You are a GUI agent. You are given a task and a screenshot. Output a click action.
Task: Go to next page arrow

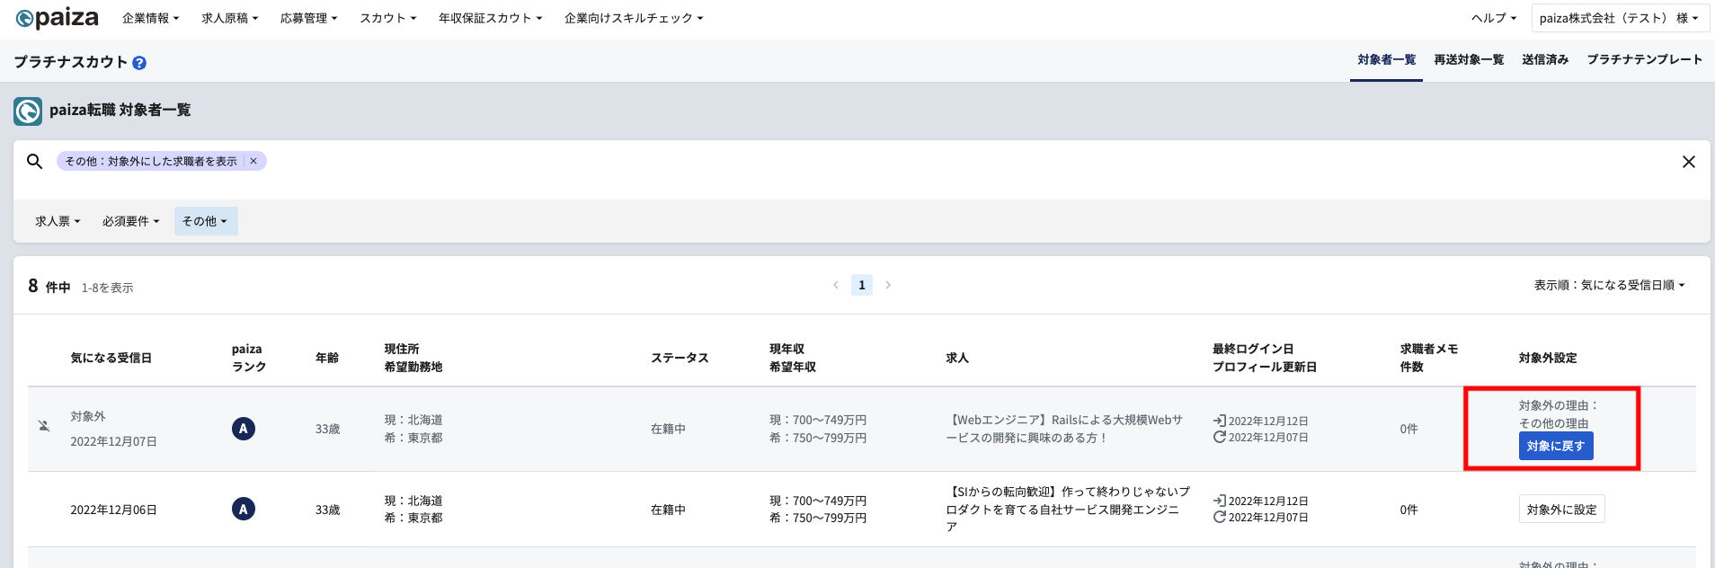(x=888, y=285)
